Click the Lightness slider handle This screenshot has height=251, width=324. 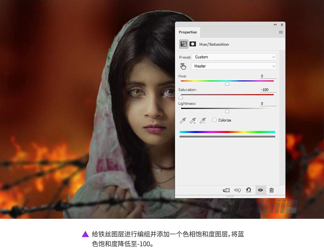point(227,111)
